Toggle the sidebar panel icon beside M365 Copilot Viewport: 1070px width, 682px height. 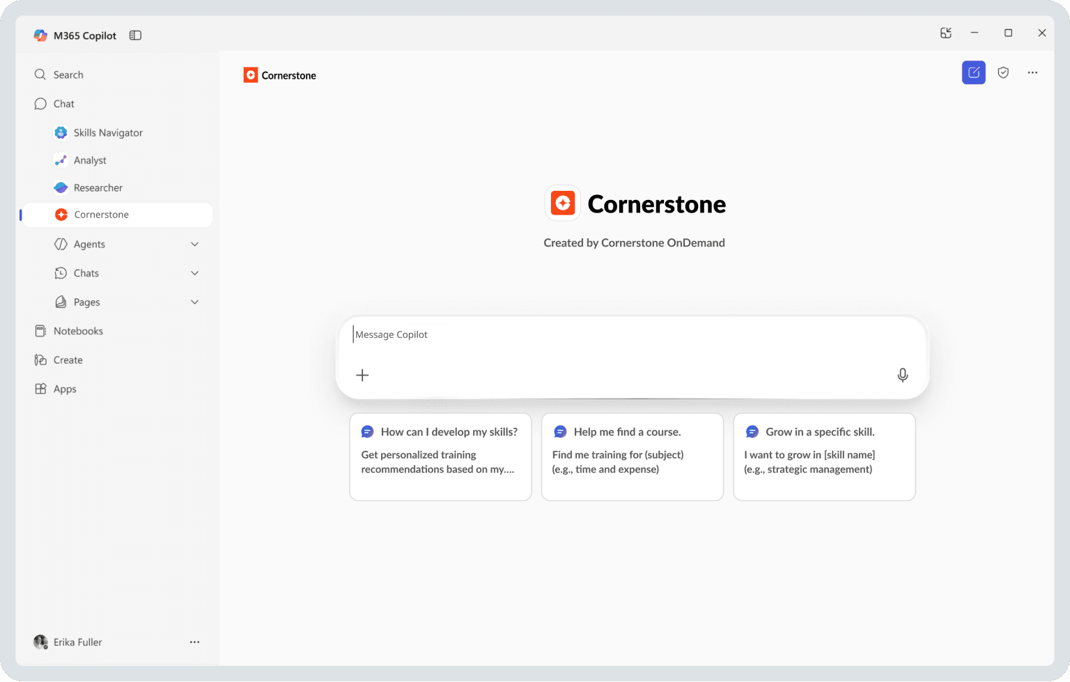pos(135,35)
